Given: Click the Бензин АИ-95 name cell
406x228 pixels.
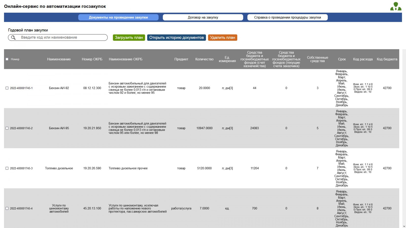Looking at the screenshot, I should [x=59, y=128].
